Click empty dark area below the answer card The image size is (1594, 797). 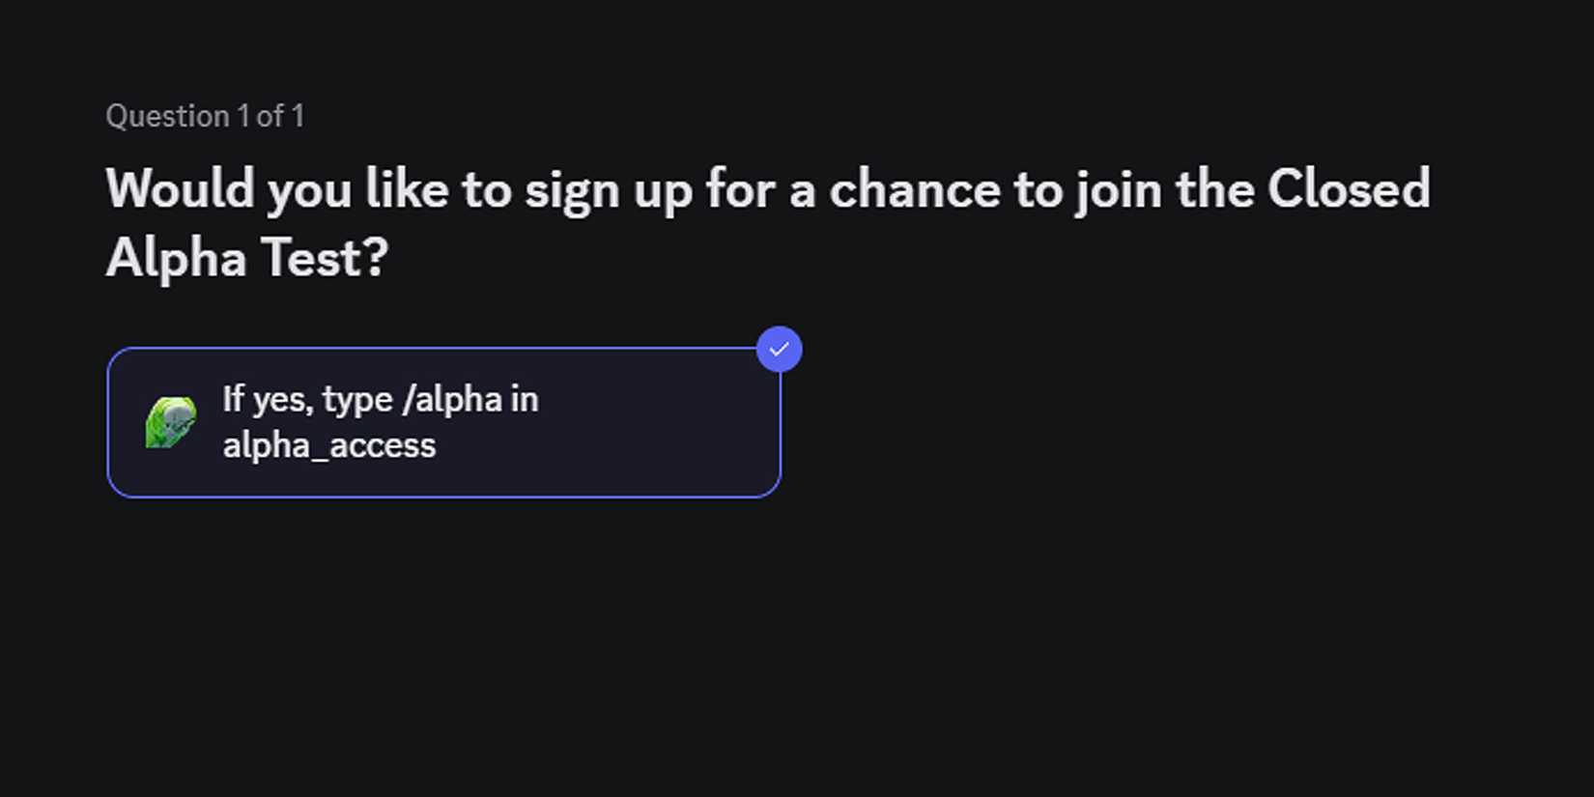(x=580, y=628)
